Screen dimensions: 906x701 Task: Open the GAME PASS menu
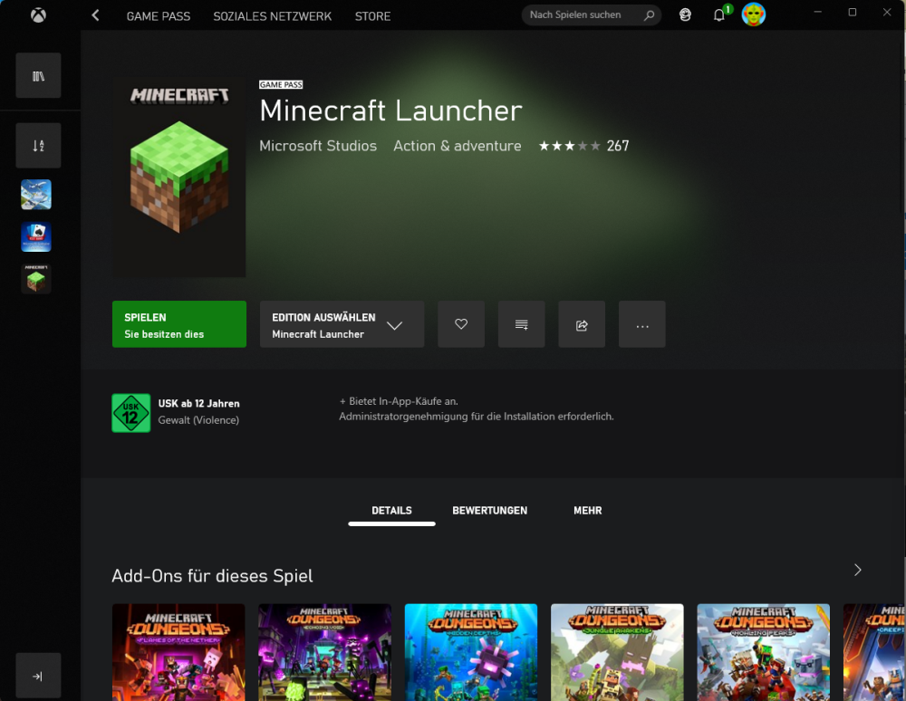tap(159, 16)
